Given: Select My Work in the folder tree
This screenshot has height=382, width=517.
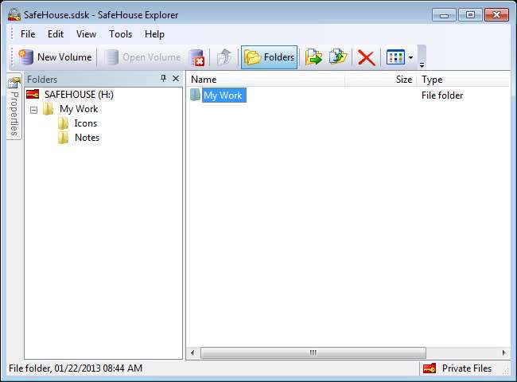Looking at the screenshot, I should pyautogui.click(x=79, y=109).
